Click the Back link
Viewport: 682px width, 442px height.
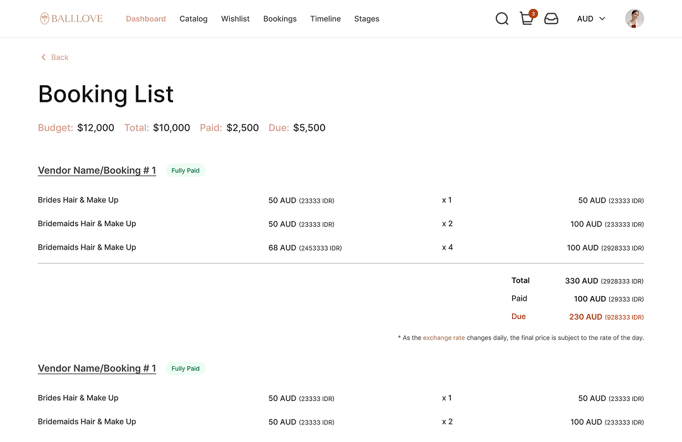coord(59,57)
